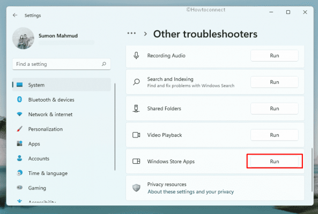Click the breadcrumb chevron arrow
Screen dimensions: 318x214
(145, 34)
